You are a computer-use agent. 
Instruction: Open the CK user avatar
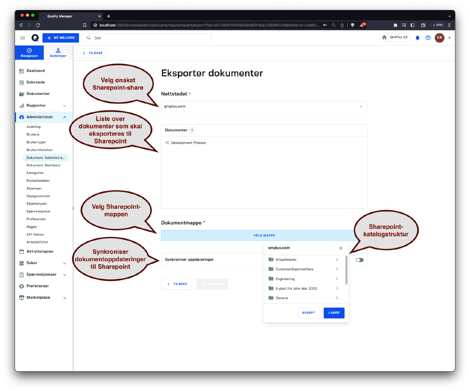coord(439,38)
